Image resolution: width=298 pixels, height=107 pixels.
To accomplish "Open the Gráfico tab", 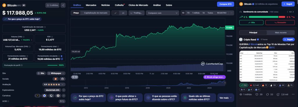I will coord(77,5).
